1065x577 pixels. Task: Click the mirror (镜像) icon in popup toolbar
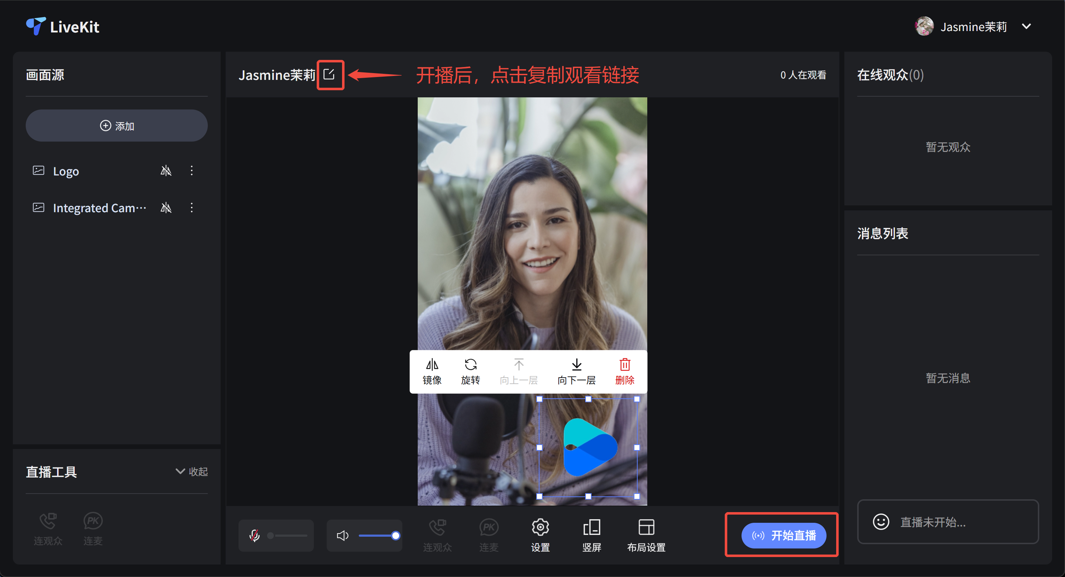(x=432, y=366)
